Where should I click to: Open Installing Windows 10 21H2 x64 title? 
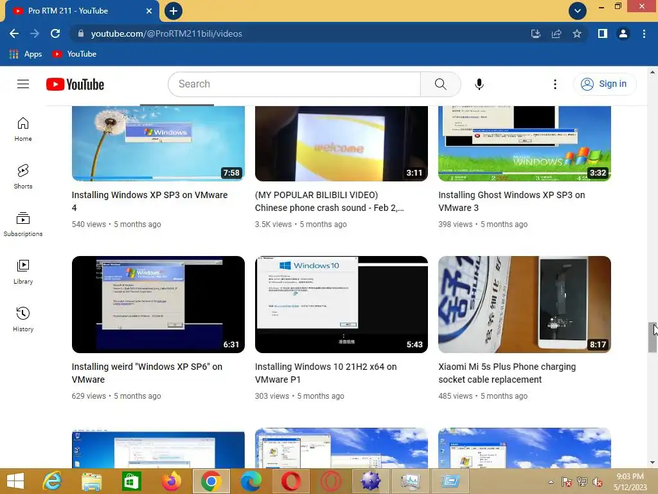326,373
